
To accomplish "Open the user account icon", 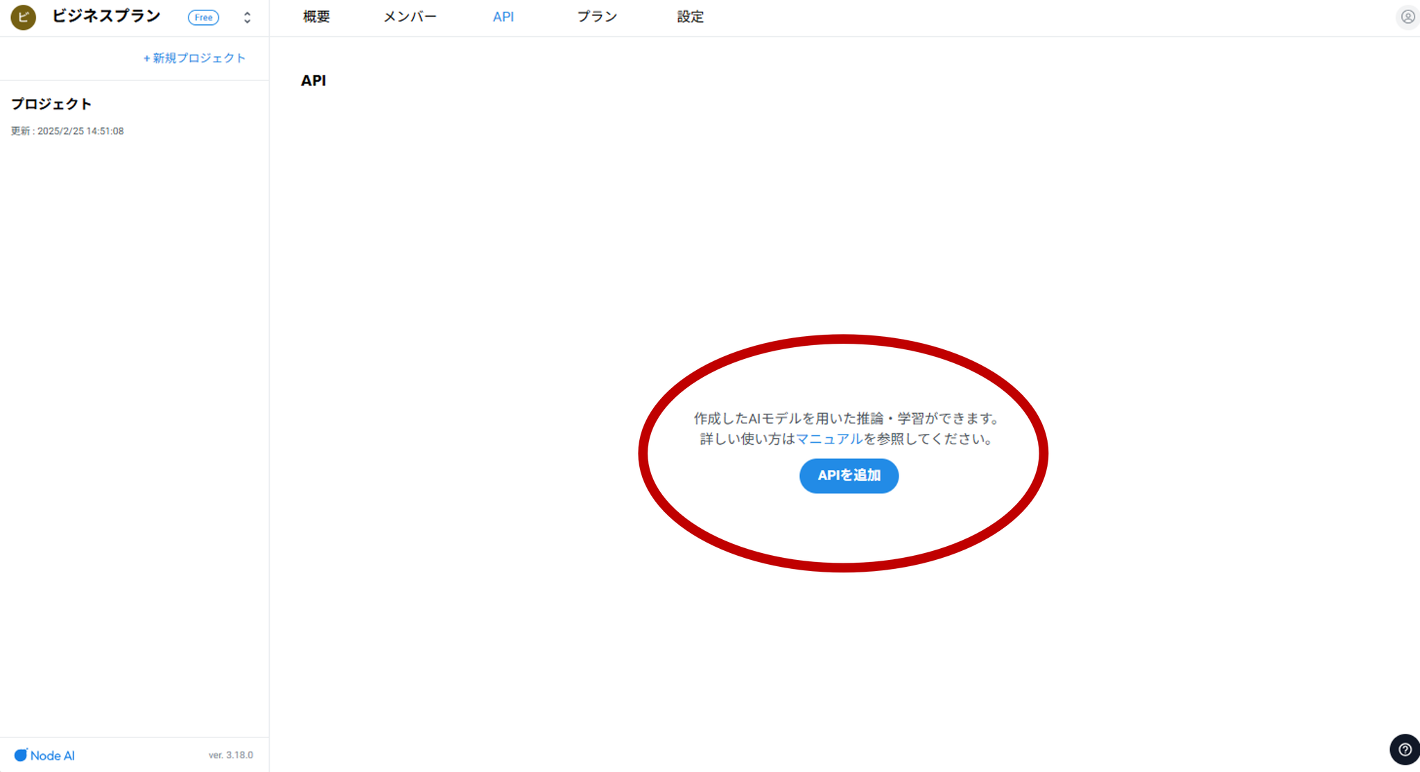I will click(x=1407, y=17).
